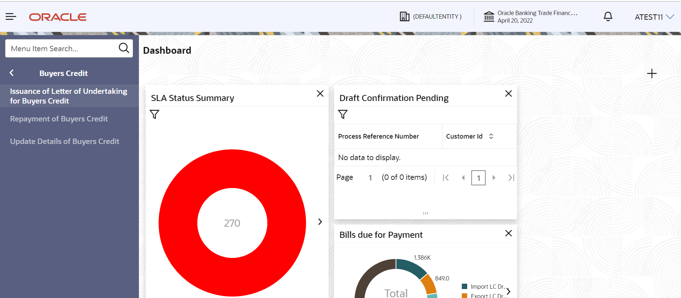The image size is (681, 298).
Task: Sort by Customer Id column
Action: pos(491,136)
